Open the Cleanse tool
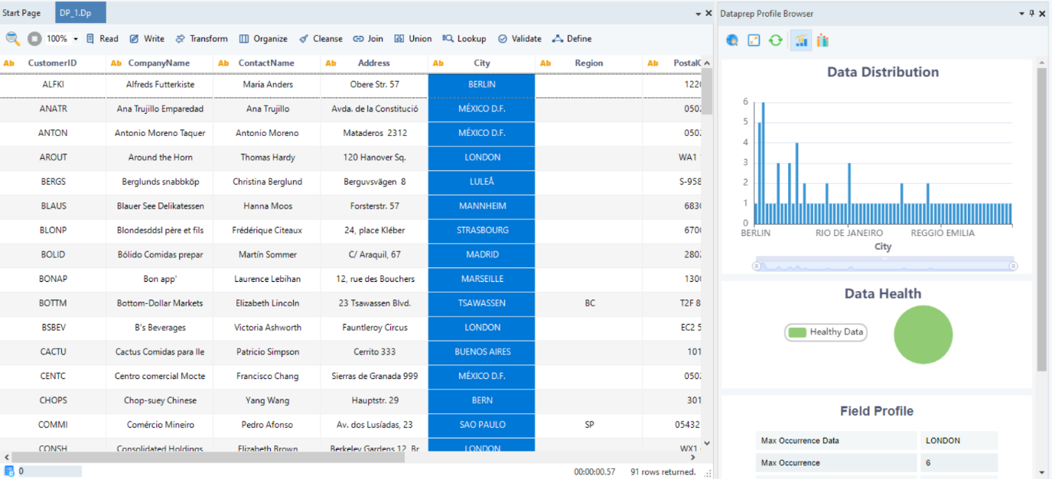Screen dimensions: 1052x479 coord(320,39)
